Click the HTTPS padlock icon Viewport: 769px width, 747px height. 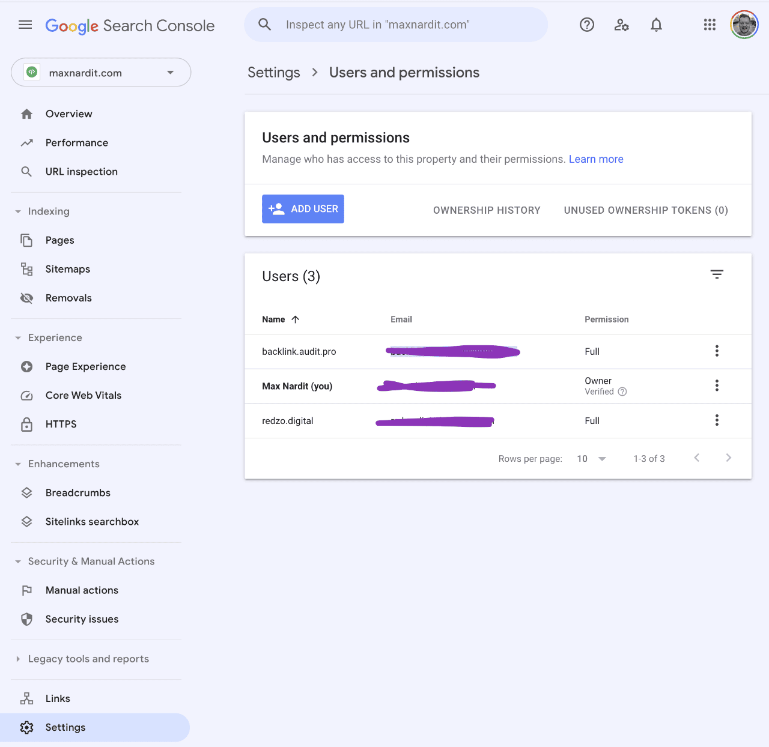point(26,424)
